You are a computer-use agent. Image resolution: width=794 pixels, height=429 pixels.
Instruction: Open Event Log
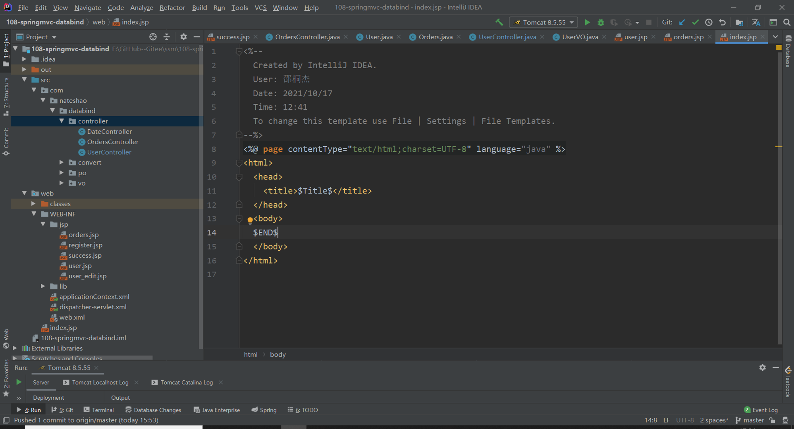pos(761,410)
